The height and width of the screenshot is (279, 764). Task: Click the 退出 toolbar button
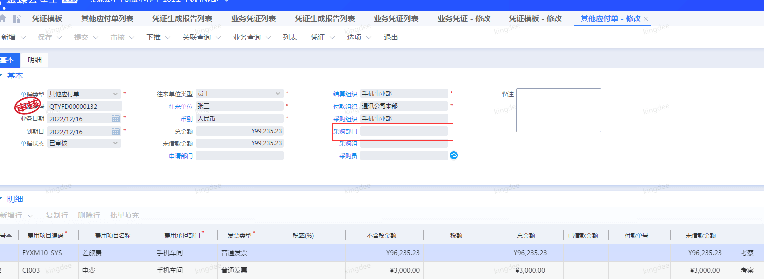pyautogui.click(x=391, y=38)
